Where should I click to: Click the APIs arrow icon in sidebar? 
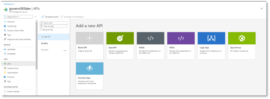[x=5, y=64]
